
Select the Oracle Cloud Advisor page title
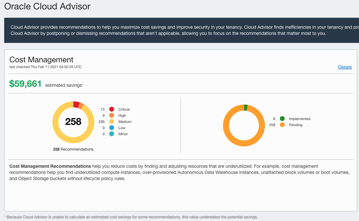coord(47,6)
